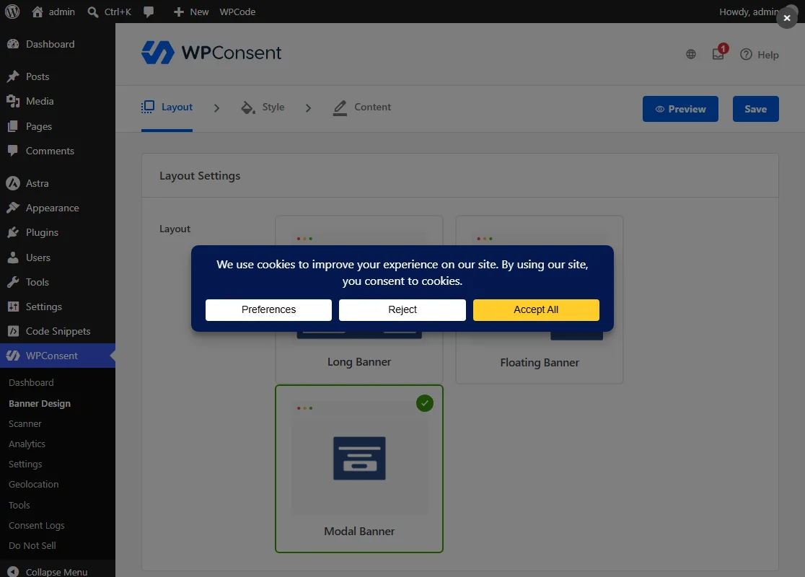This screenshot has height=577, width=805.
Task: Click the Plugins plug icon
Action: click(x=14, y=232)
